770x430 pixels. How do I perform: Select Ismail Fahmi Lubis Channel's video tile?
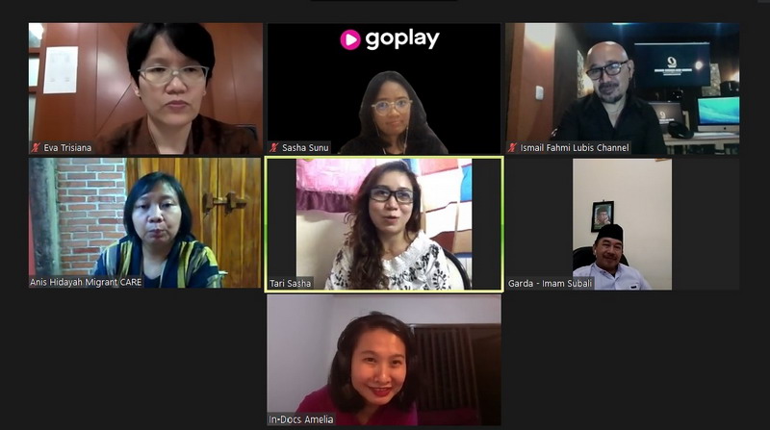622,89
